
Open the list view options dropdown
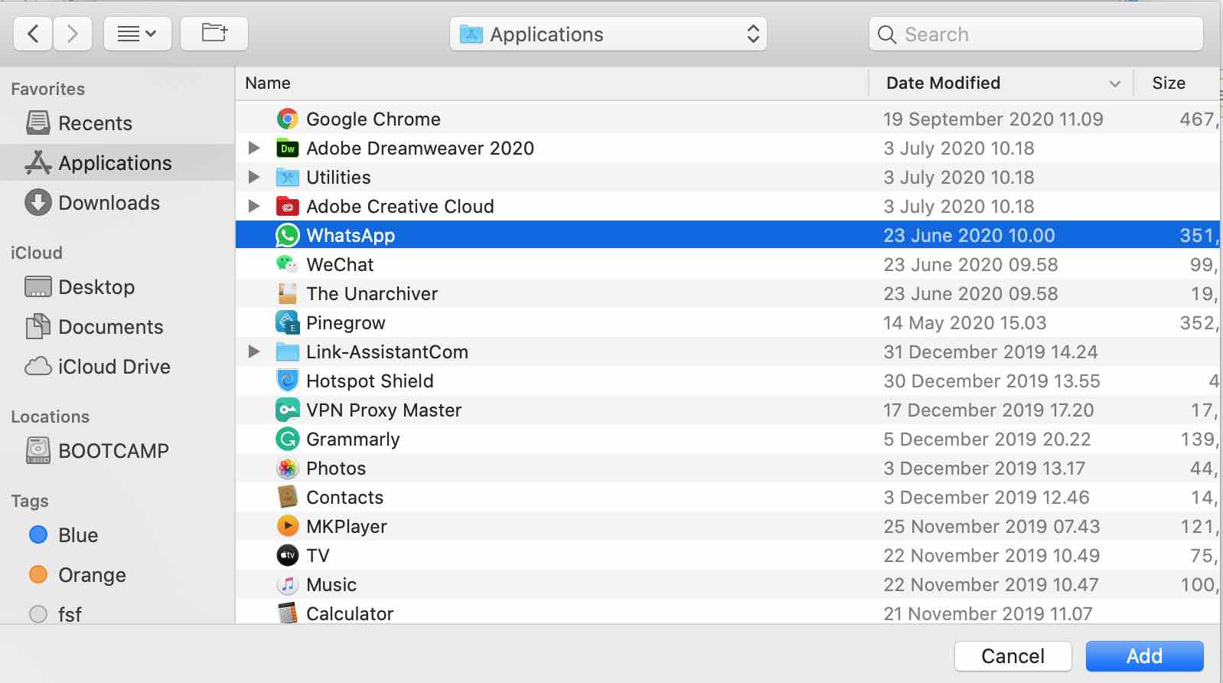click(138, 34)
